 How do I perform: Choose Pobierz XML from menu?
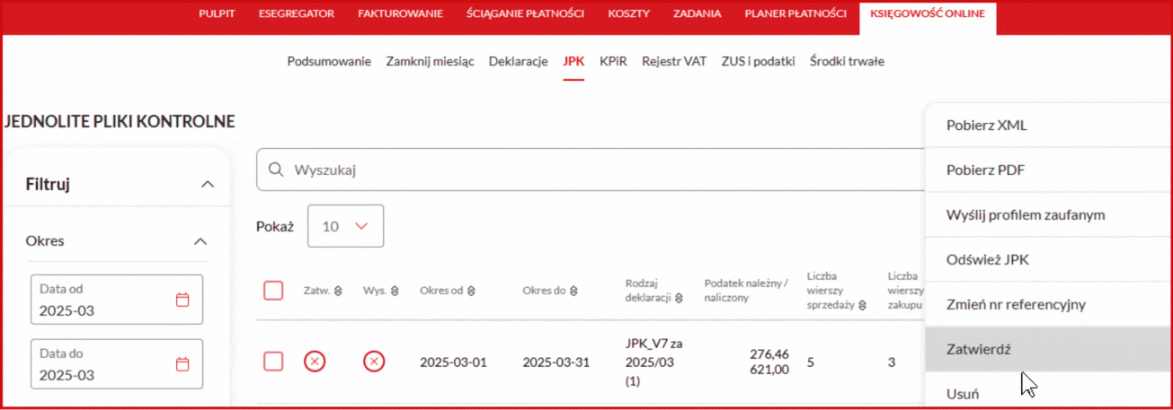1048,126
